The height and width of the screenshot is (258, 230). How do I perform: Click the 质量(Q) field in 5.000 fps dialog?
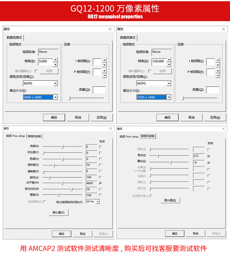[99, 90]
